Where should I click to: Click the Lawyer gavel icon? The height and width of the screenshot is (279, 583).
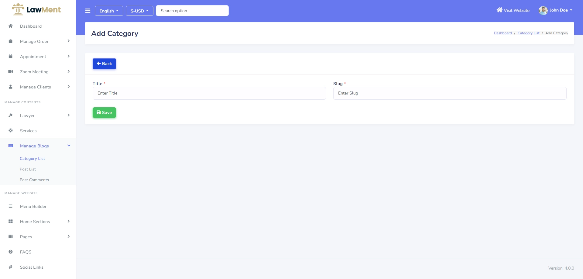pos(11,115)
